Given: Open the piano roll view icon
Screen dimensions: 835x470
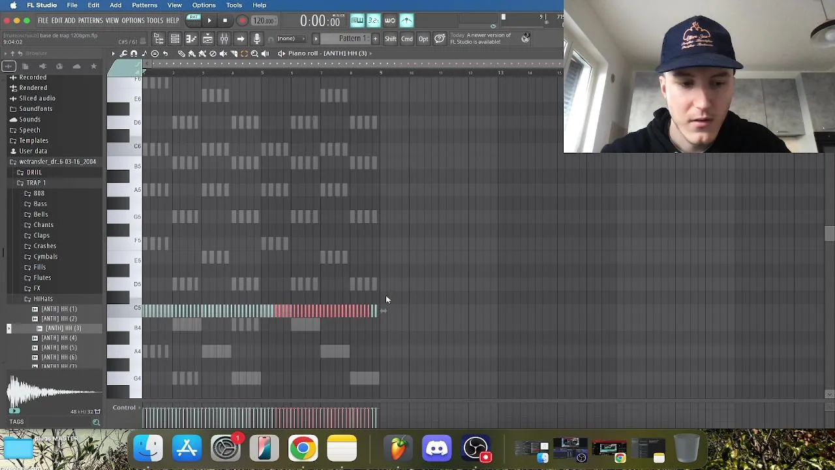Looking at the screenshot, I should click(x=191, y=39).
